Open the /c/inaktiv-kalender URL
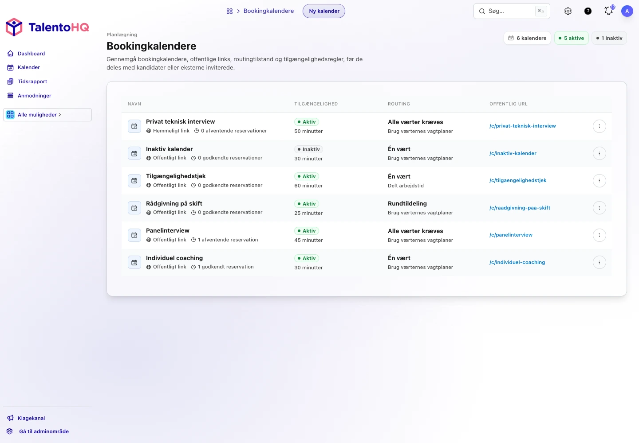The width and height of the screenshot is (639, 443). pos(513,153)
